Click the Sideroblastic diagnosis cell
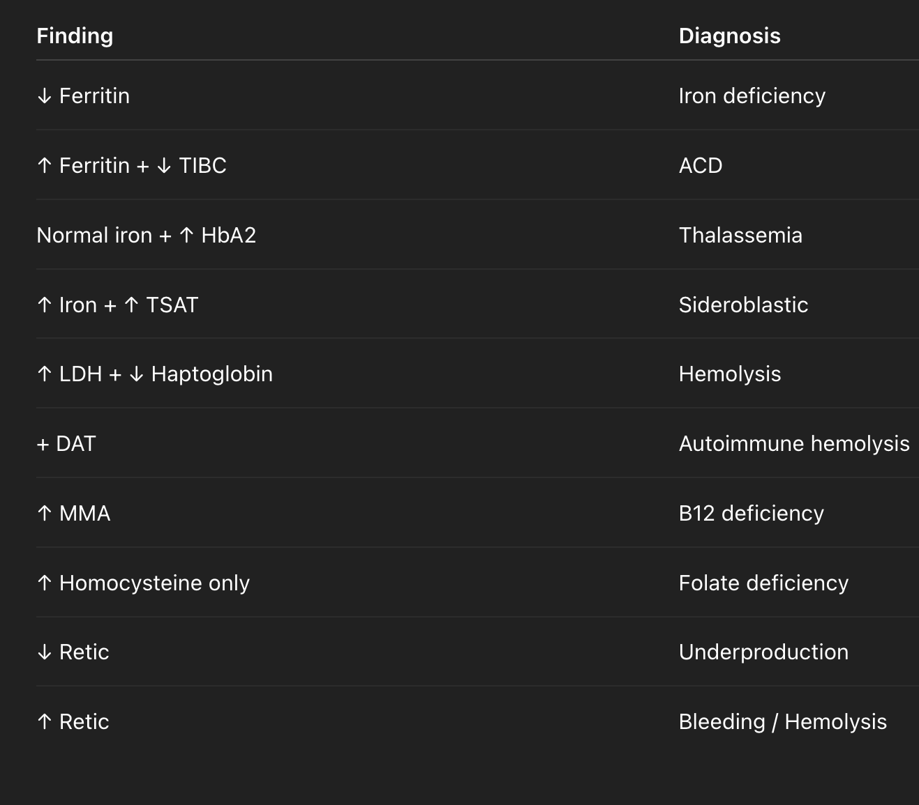 point(743,305)
